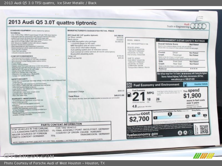
Task: Click the 'Overall Vehicle Score' label
Action: [x=168, y=44]
